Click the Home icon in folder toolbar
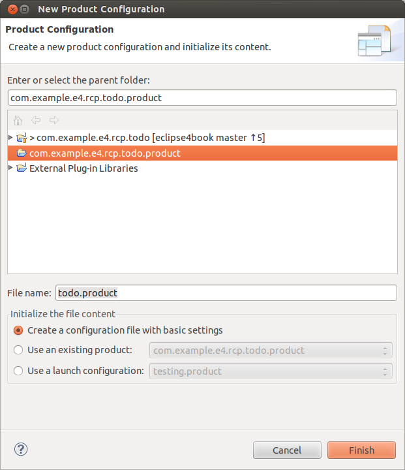This screenshot has height=470, width=405. click(18, 120)
